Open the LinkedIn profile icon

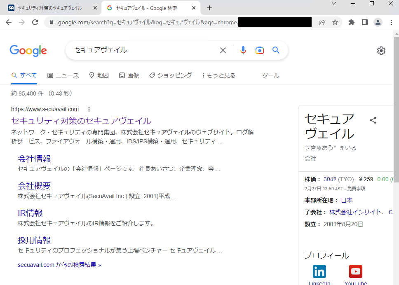tap(319, 271)
